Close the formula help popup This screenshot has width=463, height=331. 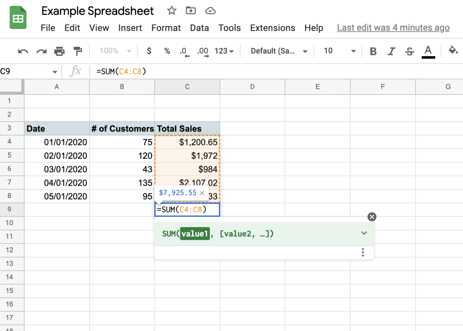point(372,217)
